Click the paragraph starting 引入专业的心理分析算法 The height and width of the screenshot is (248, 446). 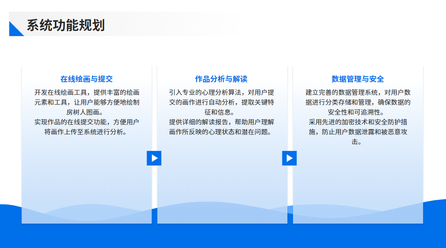click(x=222, y=102)
